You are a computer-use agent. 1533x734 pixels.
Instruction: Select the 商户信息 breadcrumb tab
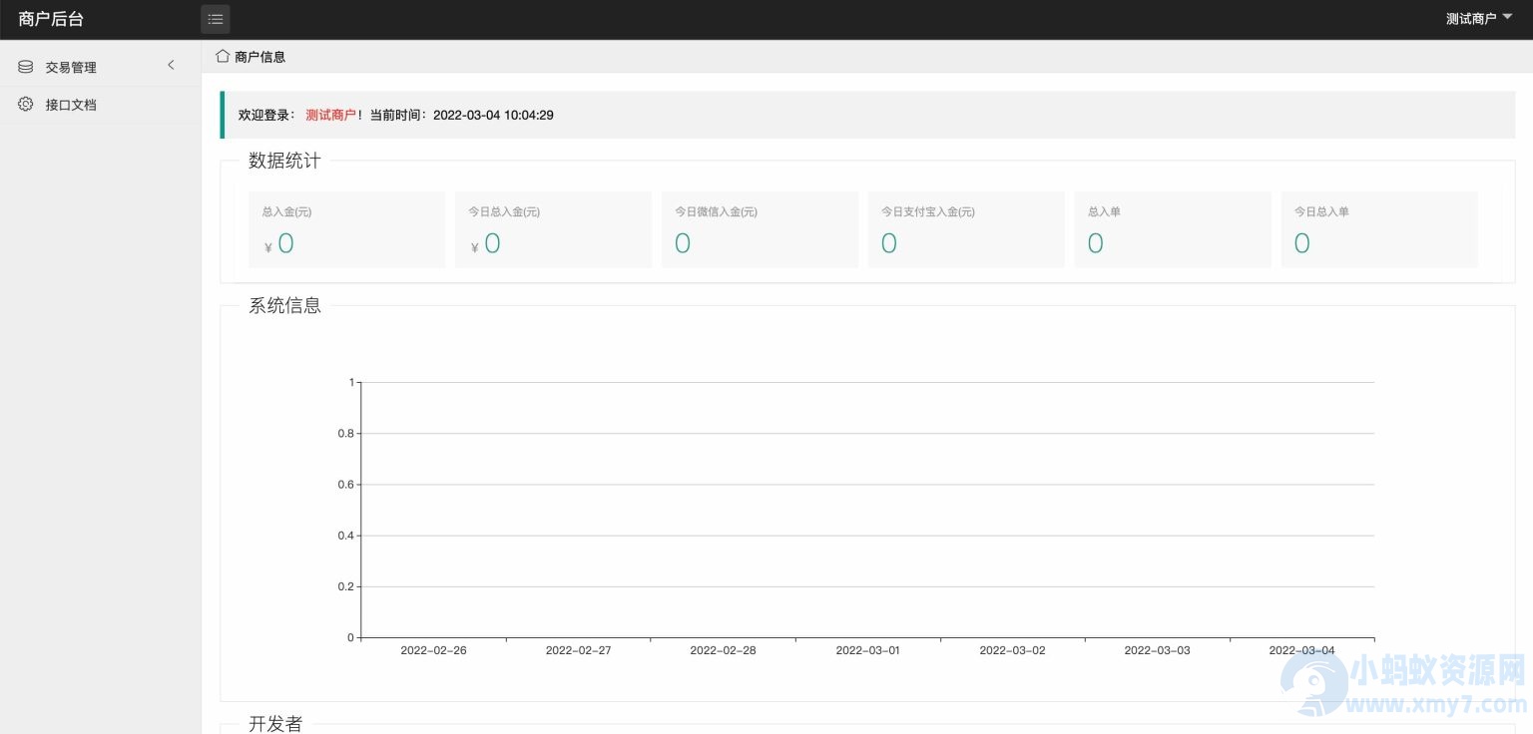(259, 57)
